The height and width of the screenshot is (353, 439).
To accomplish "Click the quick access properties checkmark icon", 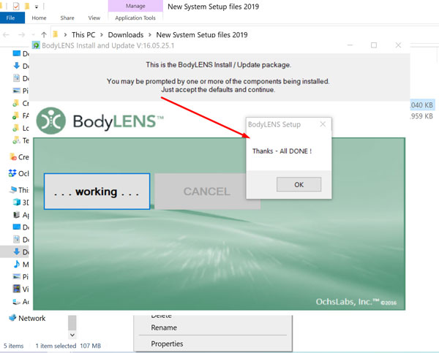I will (x=16, y=6).
